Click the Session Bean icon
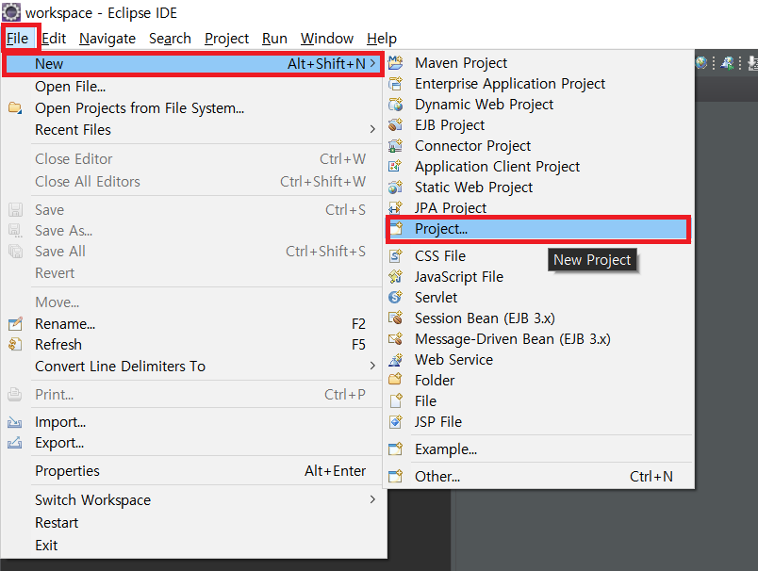 pyautogui.click(x=395, y=318)
